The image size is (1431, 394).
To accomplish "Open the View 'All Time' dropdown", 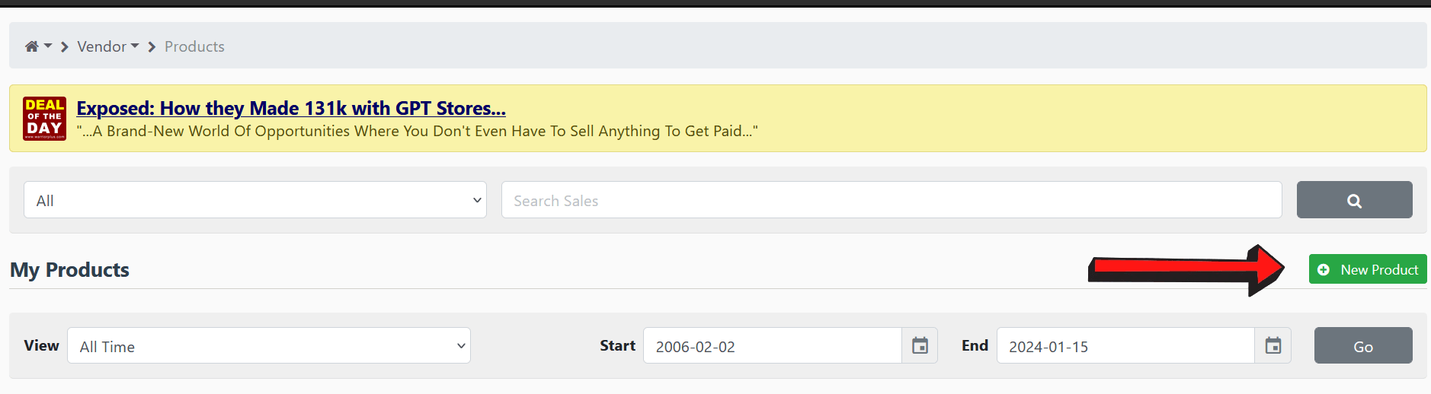I will click(269, 346).
